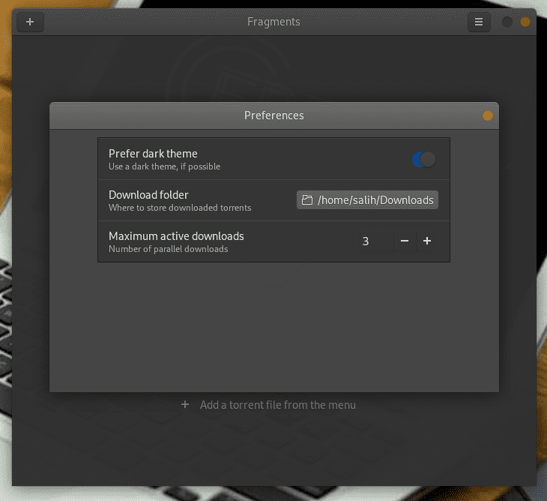Viewport: 547px width, 501px height.
Task: Select the Maximum active downloads row label
Action: [176, 236]
